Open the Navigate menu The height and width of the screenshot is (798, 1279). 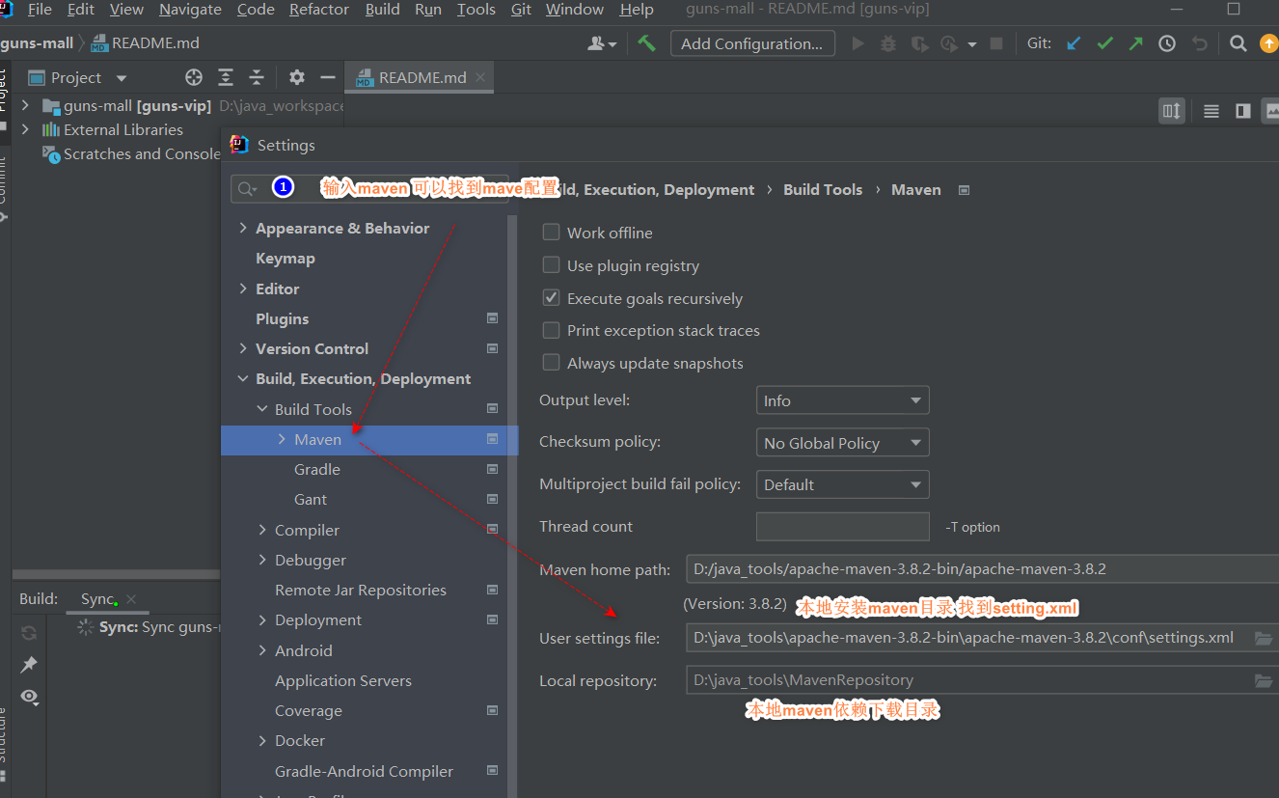pos(190,10)
